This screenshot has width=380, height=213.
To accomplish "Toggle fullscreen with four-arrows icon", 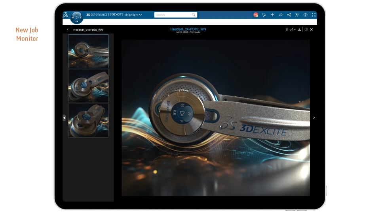I will tap(313, 15).
